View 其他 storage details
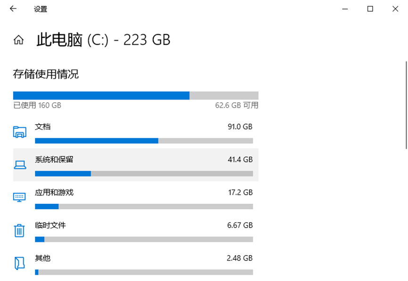408x281 pixels. pos(43,258)
